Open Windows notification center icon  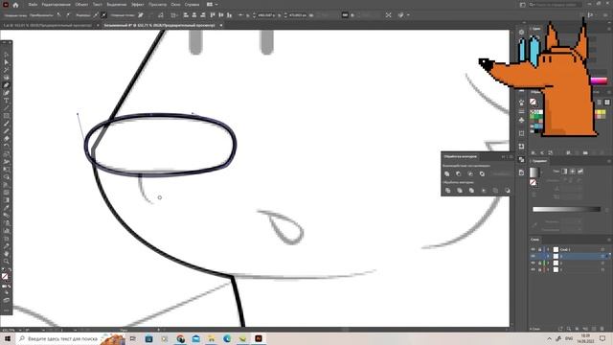click(x=602, y=338)
